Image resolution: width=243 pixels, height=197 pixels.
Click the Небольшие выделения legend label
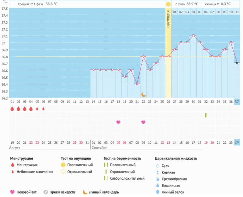coord(35,172)
